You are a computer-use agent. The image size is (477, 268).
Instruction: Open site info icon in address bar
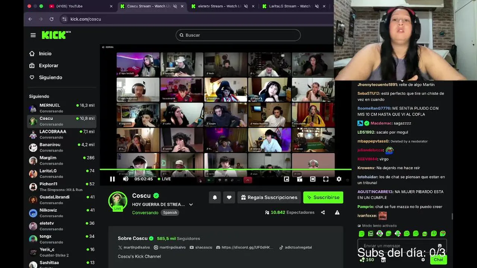coord(64,19)
